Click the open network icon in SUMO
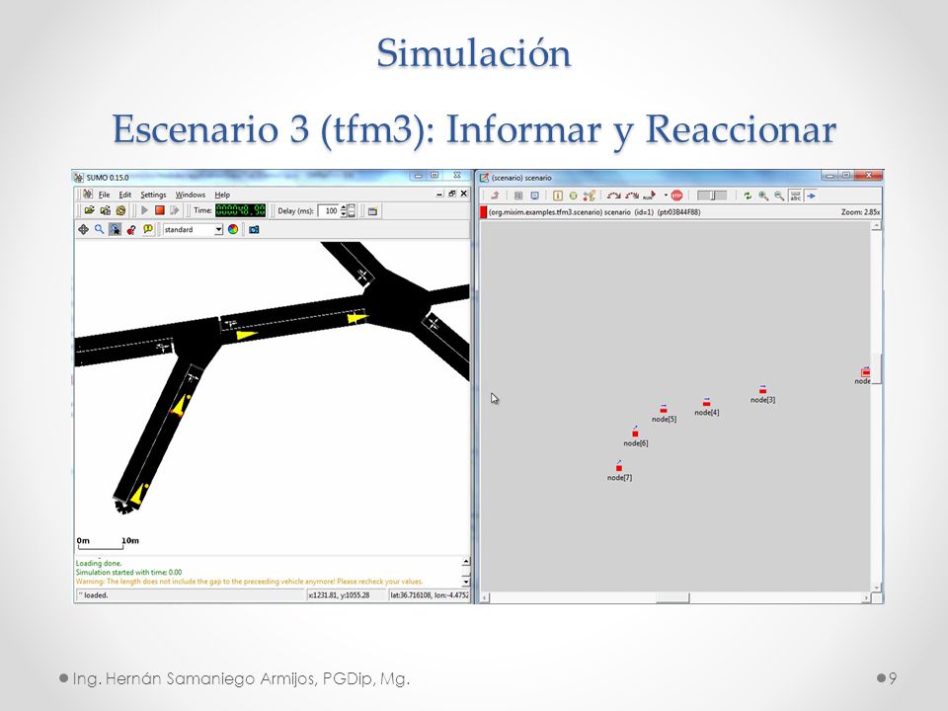948x711 pixels. (105, 210)
